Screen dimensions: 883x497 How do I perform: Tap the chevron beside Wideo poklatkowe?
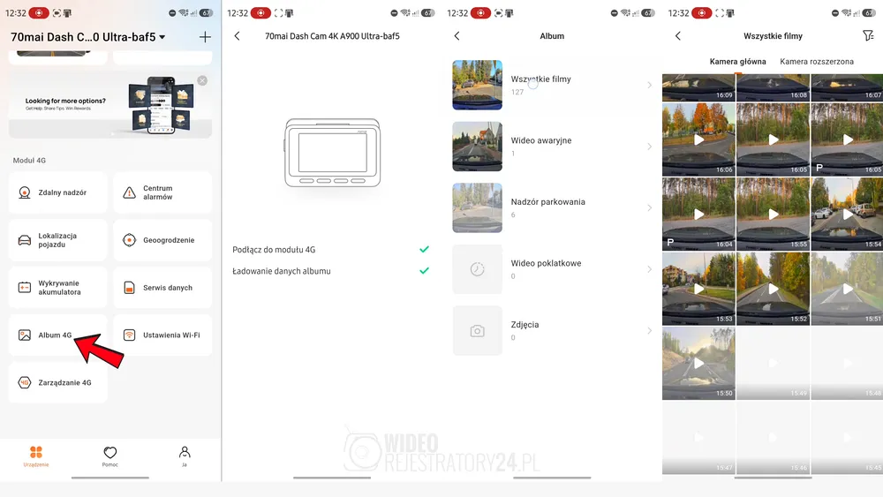point(649,269)
